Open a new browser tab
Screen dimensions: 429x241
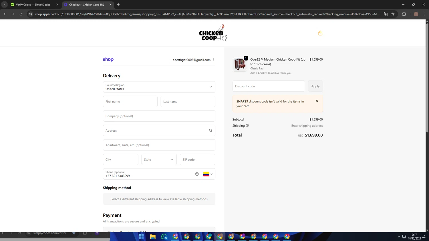(x=118, y=5)
